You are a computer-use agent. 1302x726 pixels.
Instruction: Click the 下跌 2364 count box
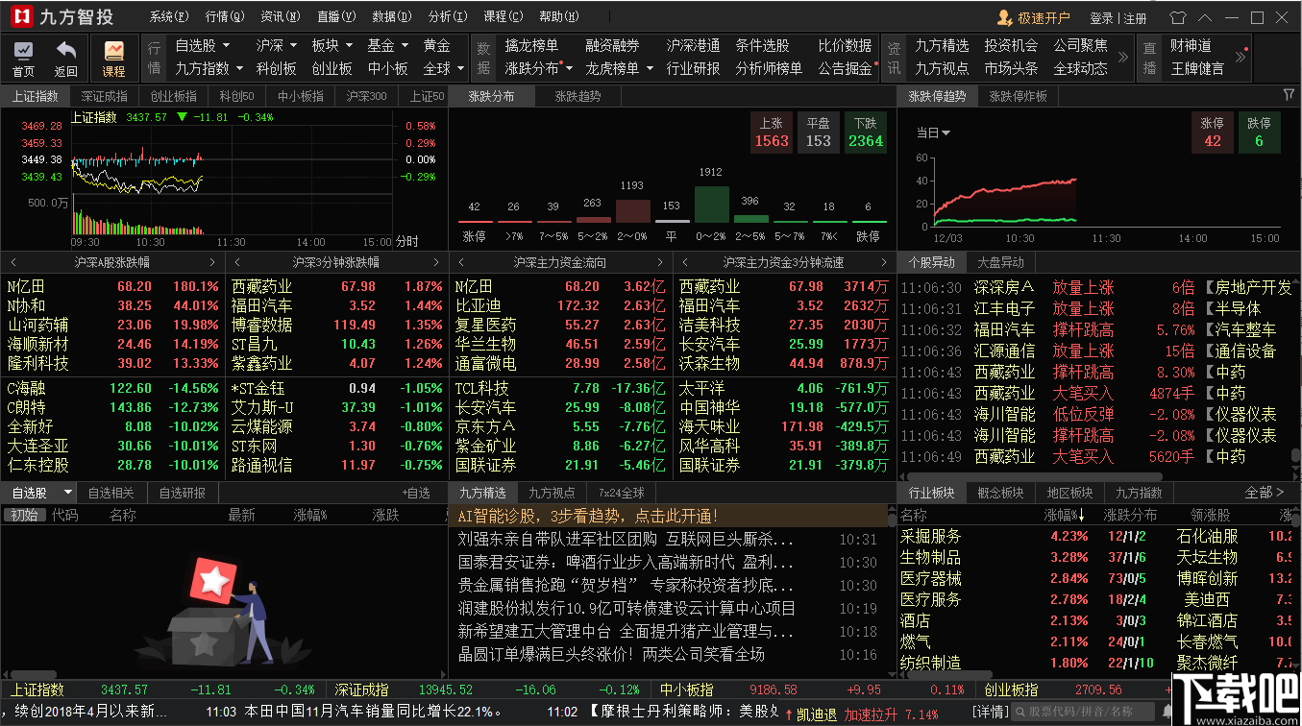(865, 133)
